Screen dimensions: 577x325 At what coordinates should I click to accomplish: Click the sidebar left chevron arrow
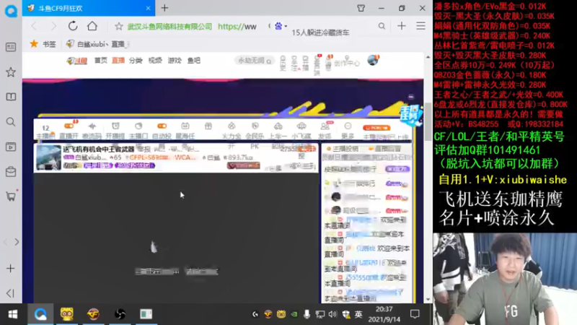pyautogui.click(x=5, y=242)
